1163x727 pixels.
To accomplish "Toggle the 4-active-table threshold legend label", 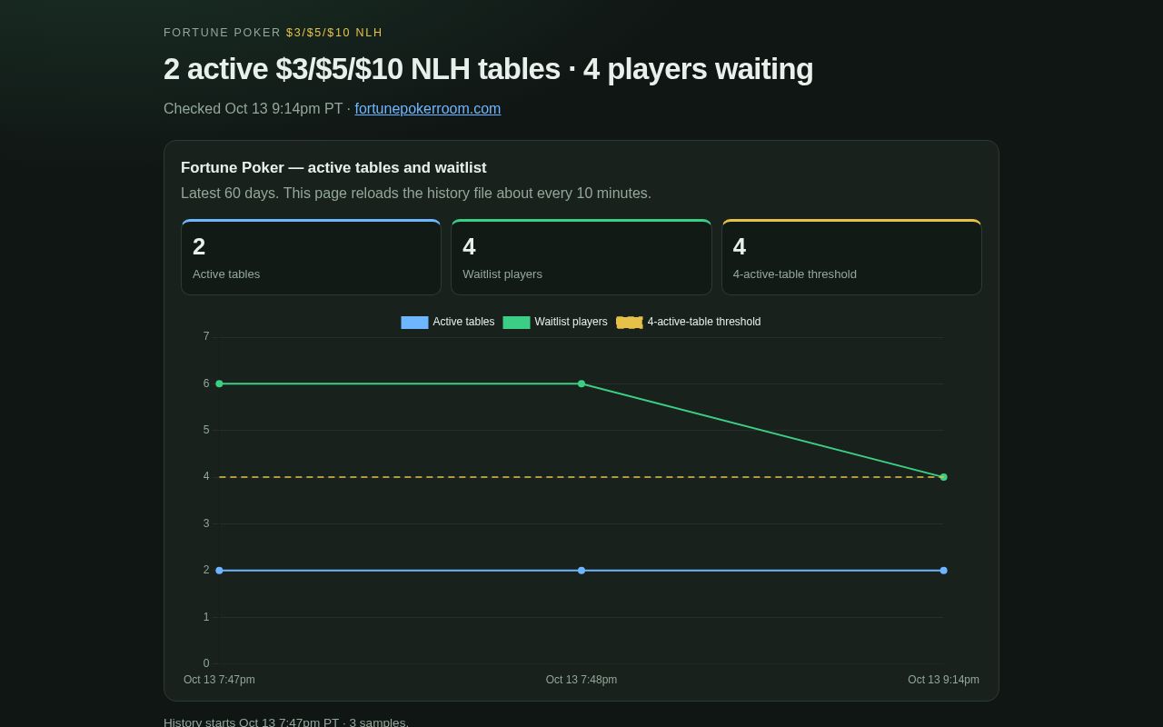I will tap(704, 322).
